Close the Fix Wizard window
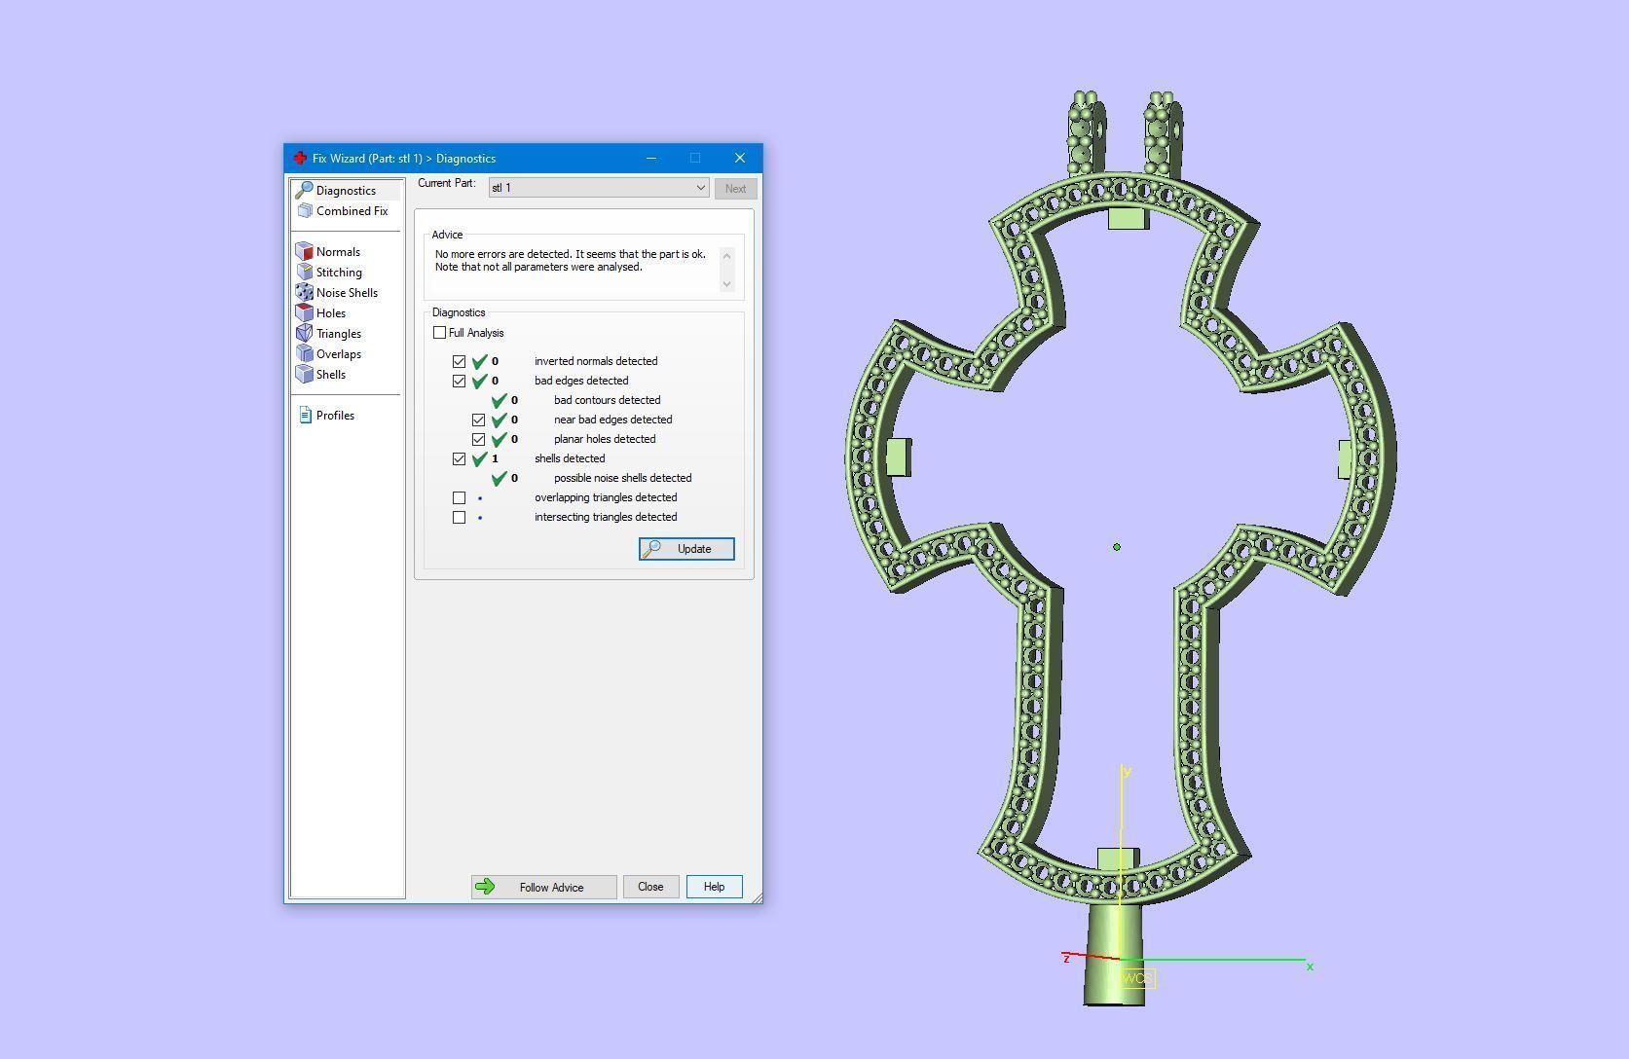This screenshot has height=1059, width=1629. click(x=740, y=158)
